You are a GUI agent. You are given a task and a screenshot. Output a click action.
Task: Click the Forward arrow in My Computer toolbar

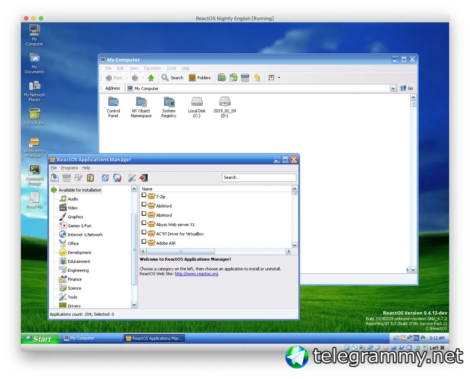point(135,78)
